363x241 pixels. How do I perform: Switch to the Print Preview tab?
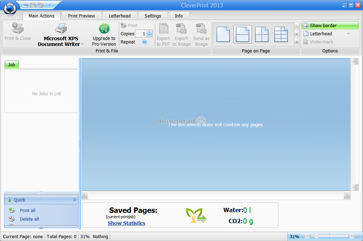pos(81,16)
